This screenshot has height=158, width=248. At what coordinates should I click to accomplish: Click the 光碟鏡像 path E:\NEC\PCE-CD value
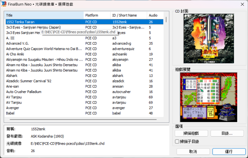68,143
